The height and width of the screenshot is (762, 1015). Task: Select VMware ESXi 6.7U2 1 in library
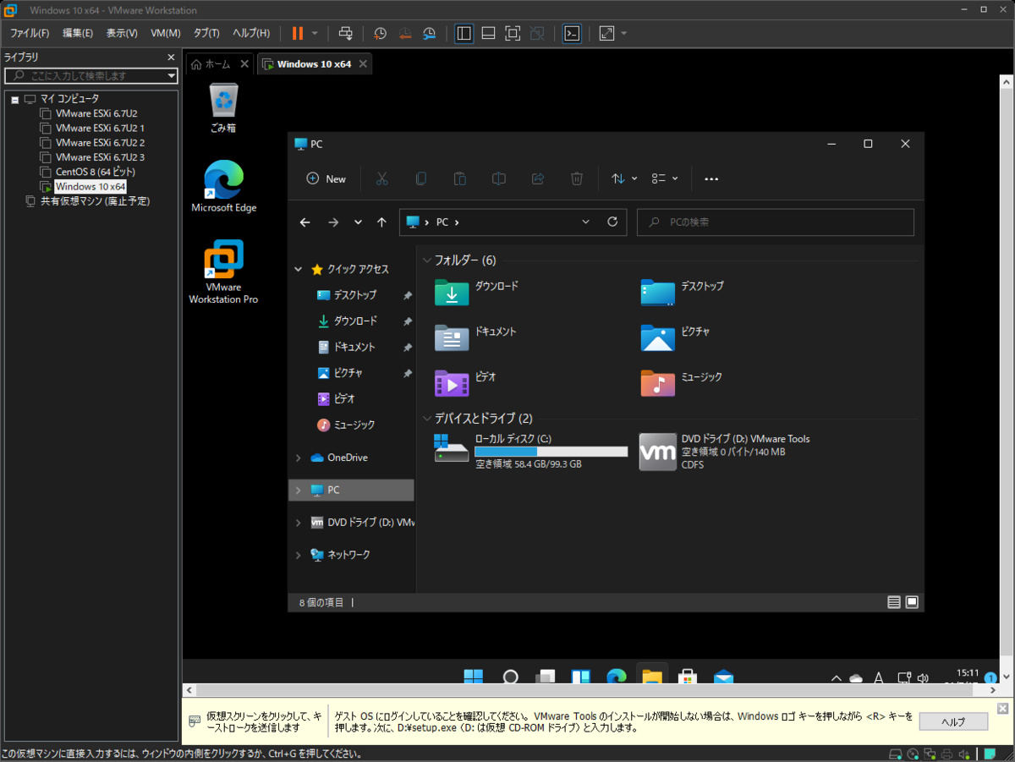point(100,128)
